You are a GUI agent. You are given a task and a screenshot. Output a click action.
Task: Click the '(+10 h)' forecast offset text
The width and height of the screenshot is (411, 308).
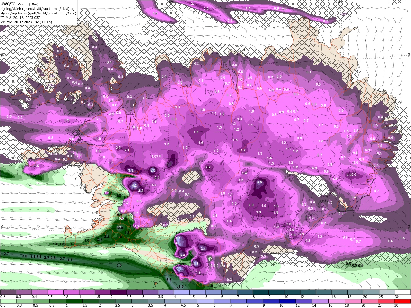tap(46, 22)
